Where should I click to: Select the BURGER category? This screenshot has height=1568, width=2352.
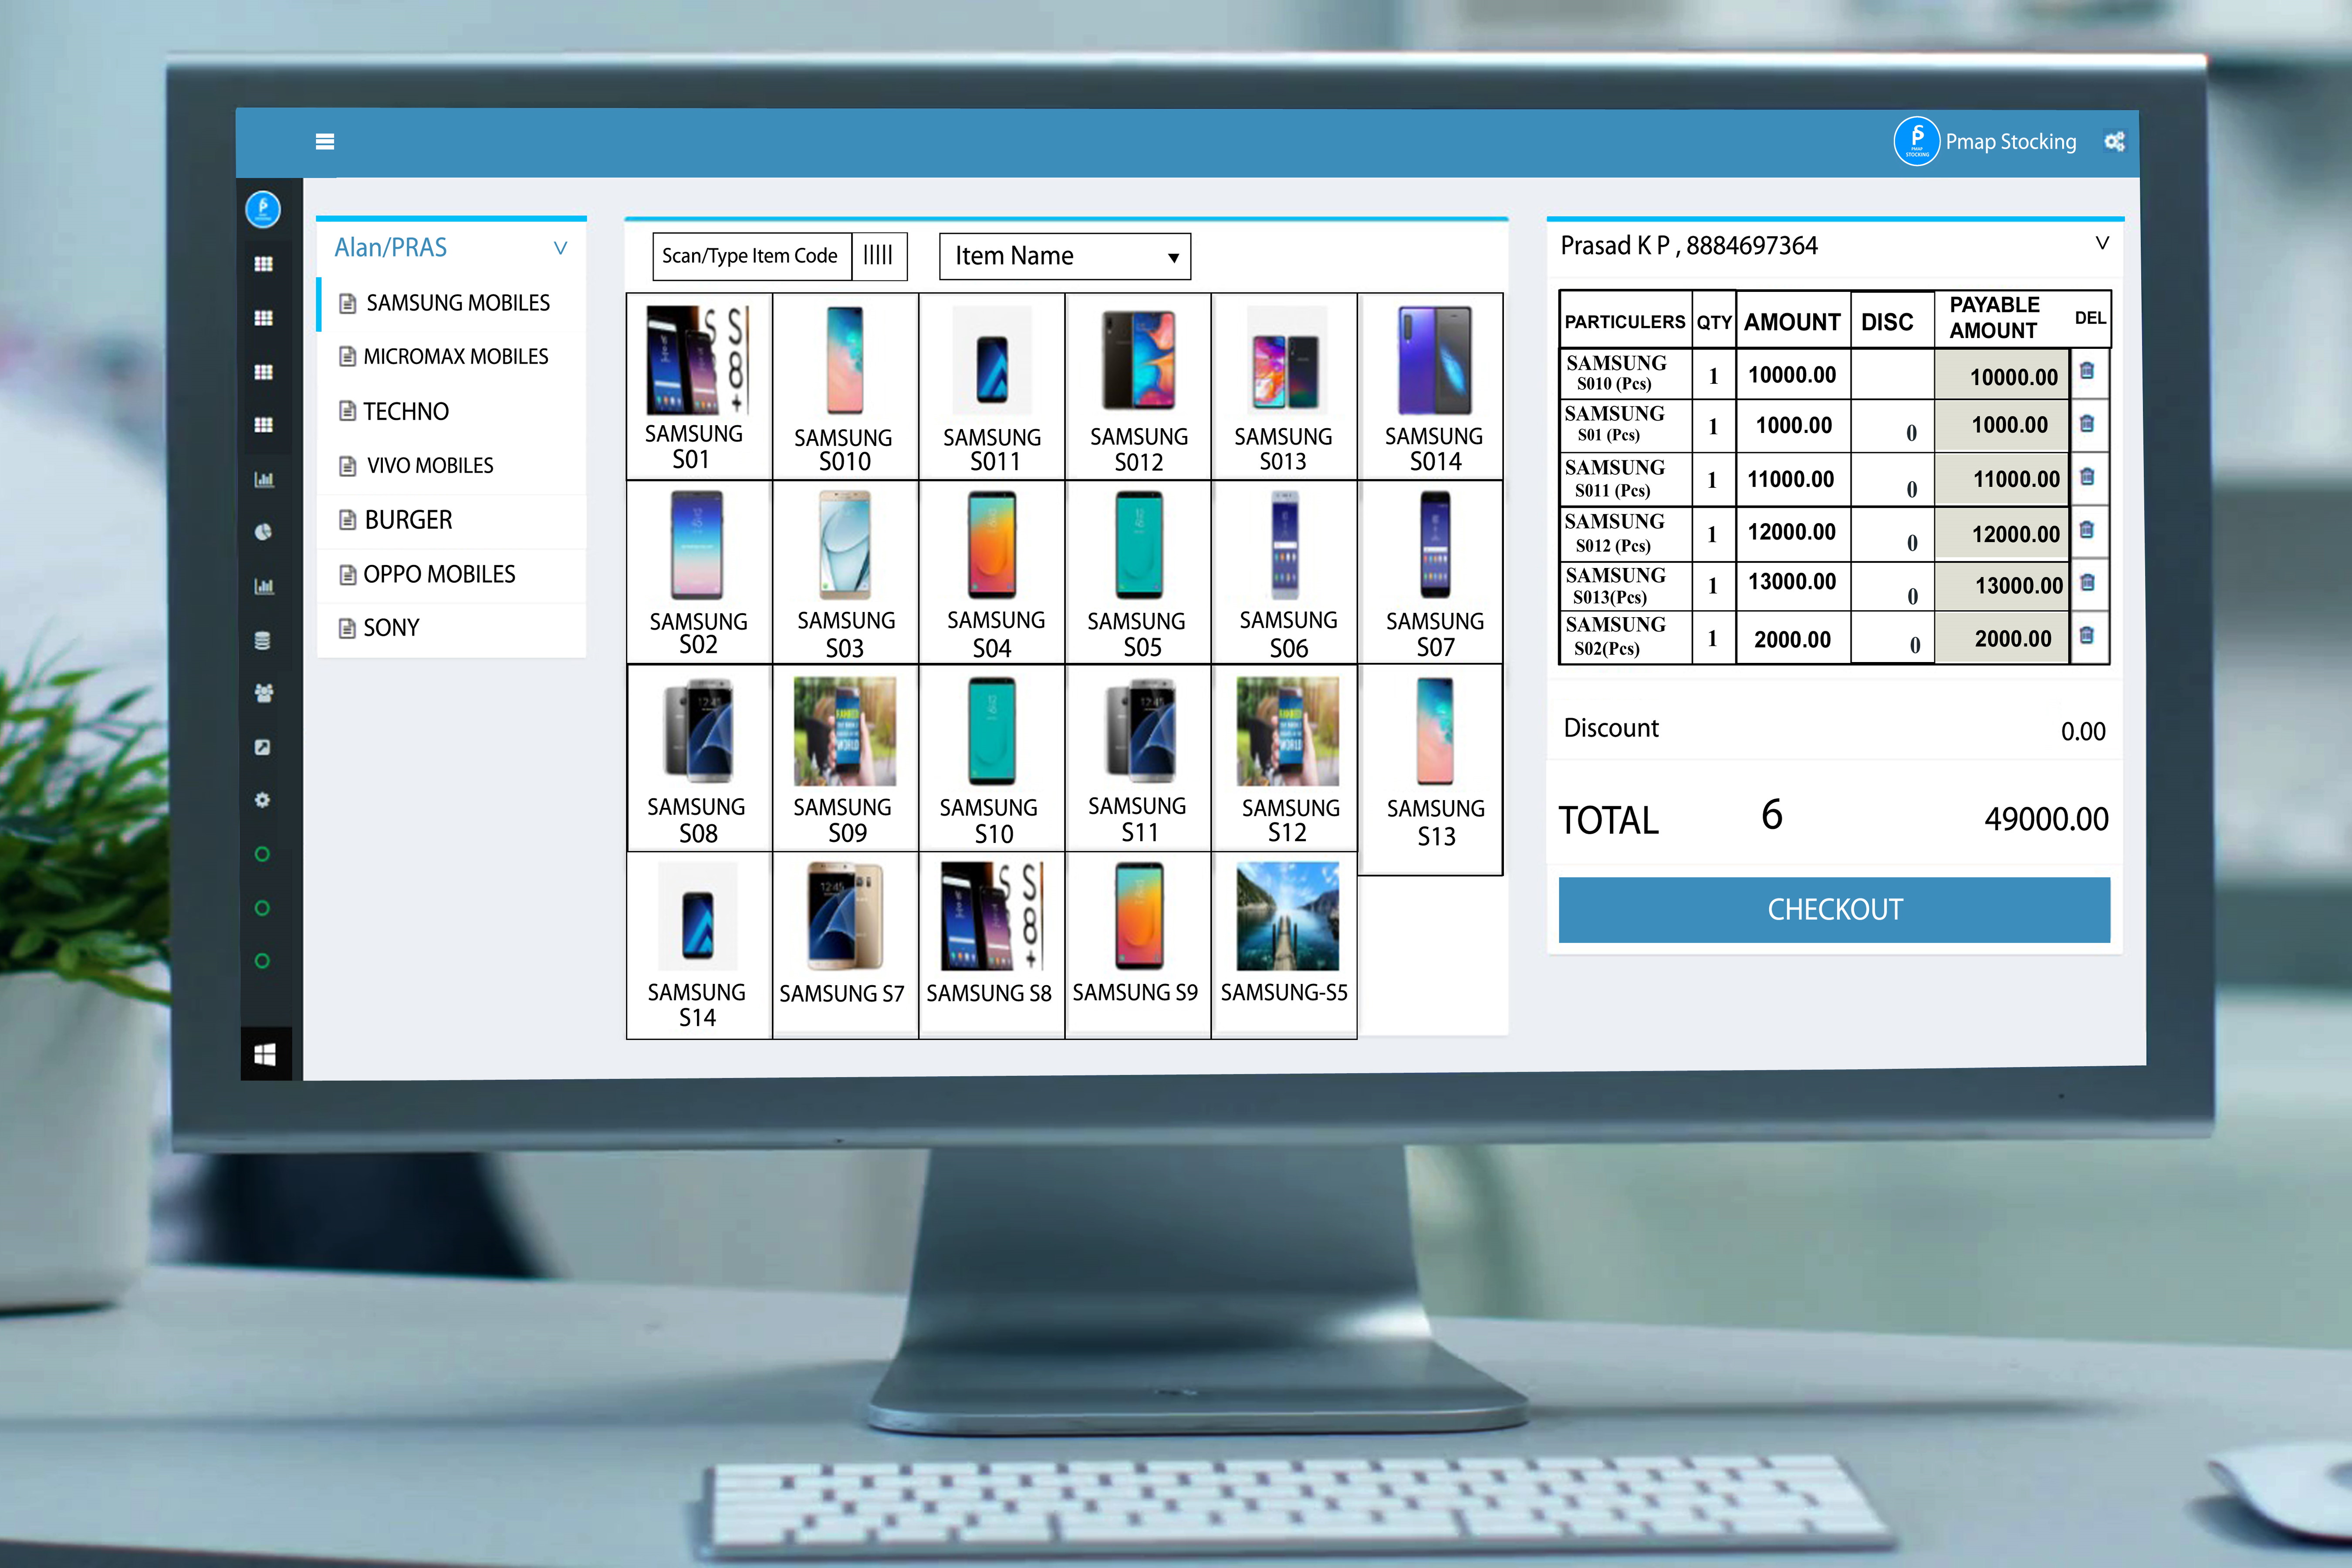[408, 520]
